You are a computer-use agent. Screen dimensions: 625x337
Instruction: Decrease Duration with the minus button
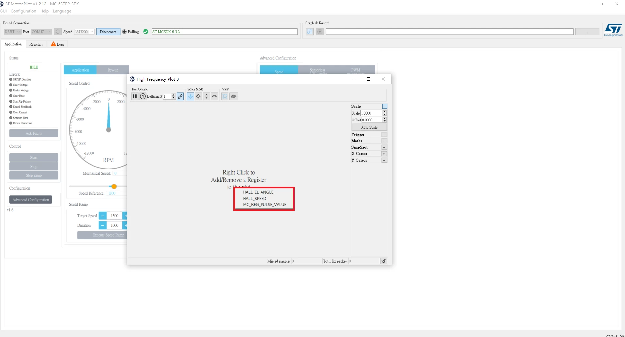click(103, 225)
